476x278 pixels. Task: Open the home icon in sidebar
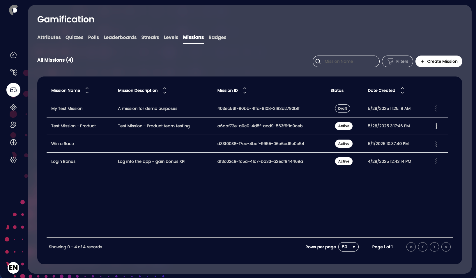click(13, 55)
